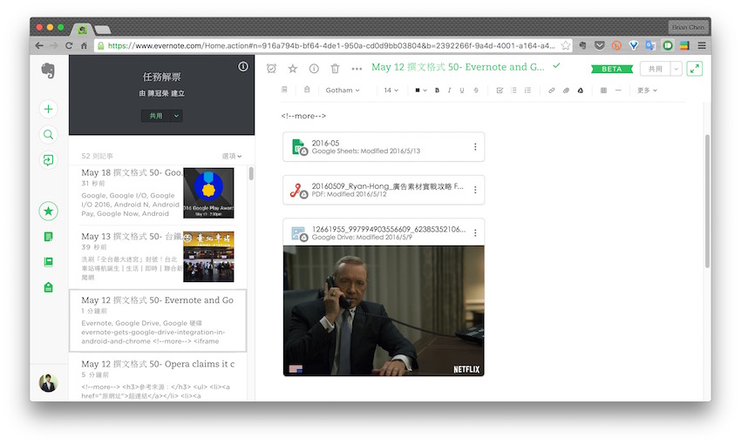
Task: Open options menu for 20160509_Ryan-Hong PDF attachment
Action: click(x=475, y=190)
